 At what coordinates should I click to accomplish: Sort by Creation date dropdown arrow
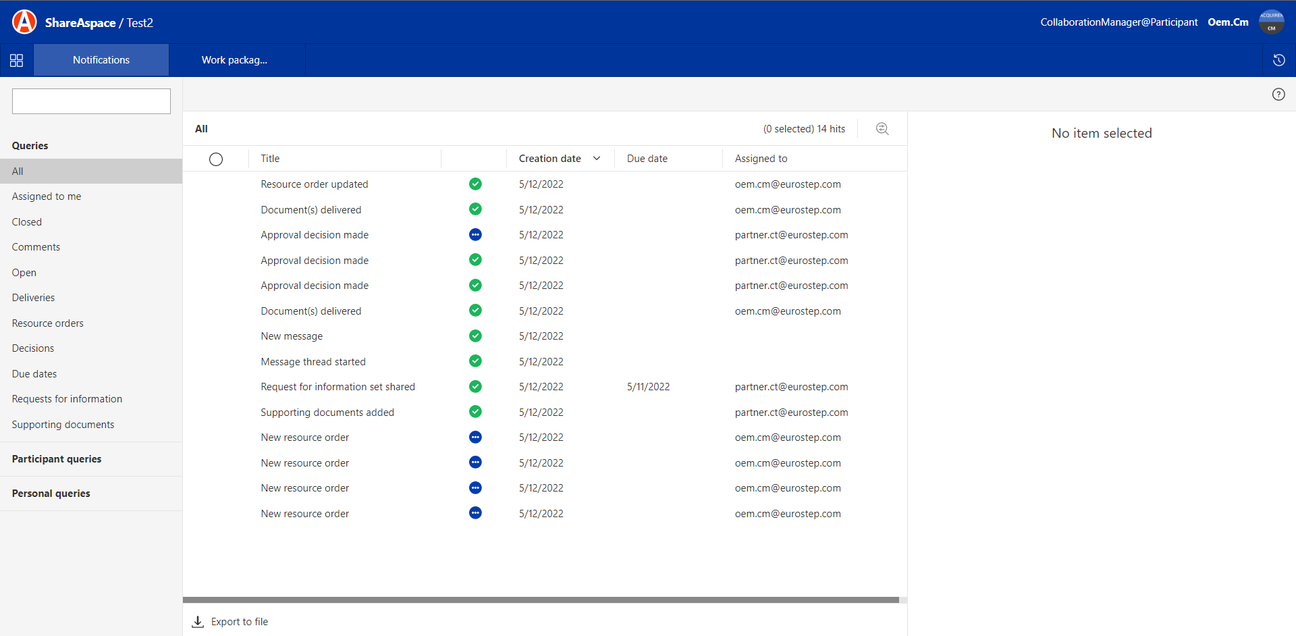coord(597,159)
